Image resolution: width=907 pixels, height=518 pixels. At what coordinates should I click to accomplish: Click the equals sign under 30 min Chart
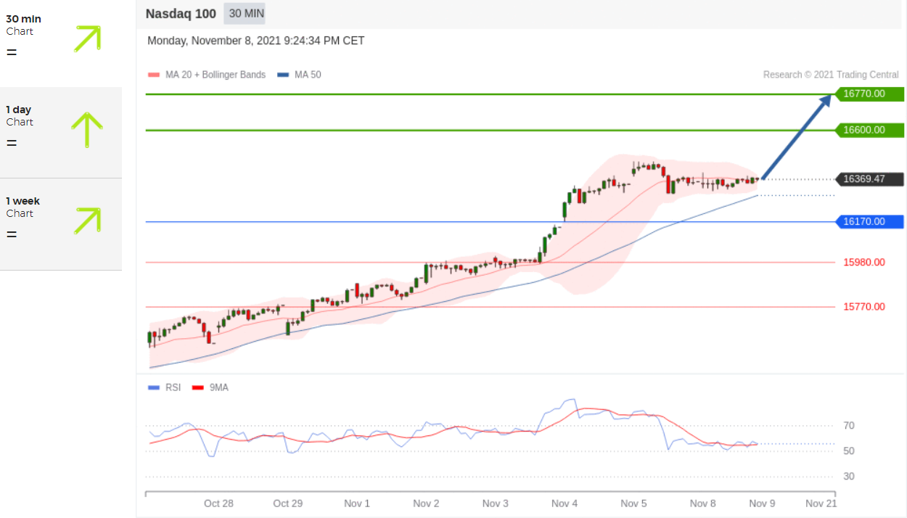click(x=11, y=52)
